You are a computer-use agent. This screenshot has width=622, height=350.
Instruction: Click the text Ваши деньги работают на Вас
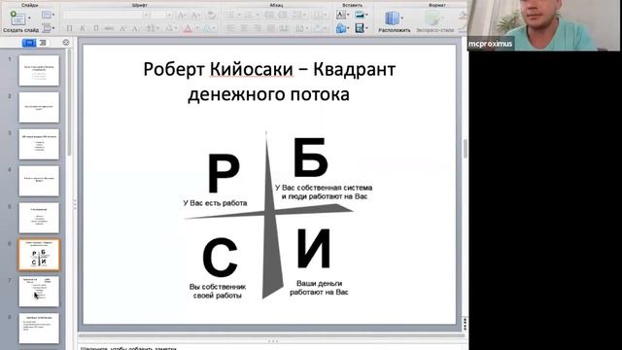pos(319,288)
